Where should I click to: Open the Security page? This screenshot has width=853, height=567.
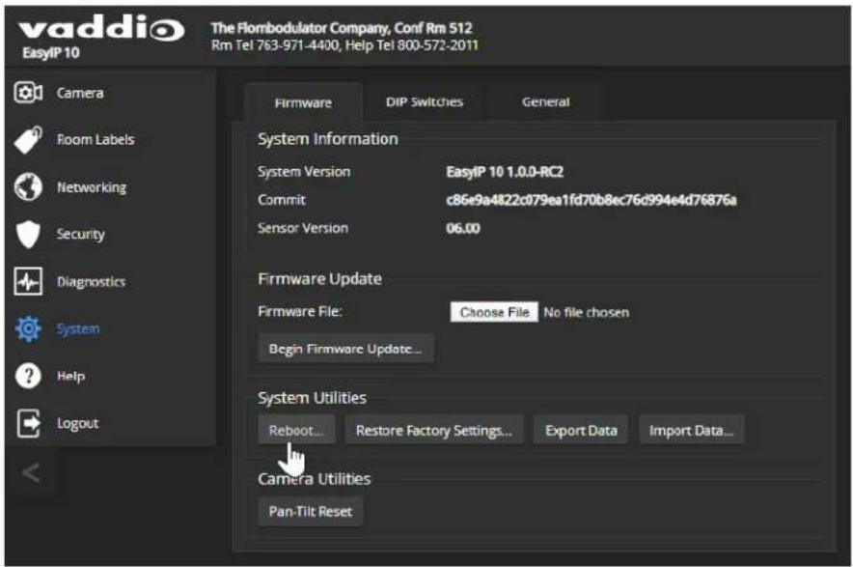tap(80, 235)
